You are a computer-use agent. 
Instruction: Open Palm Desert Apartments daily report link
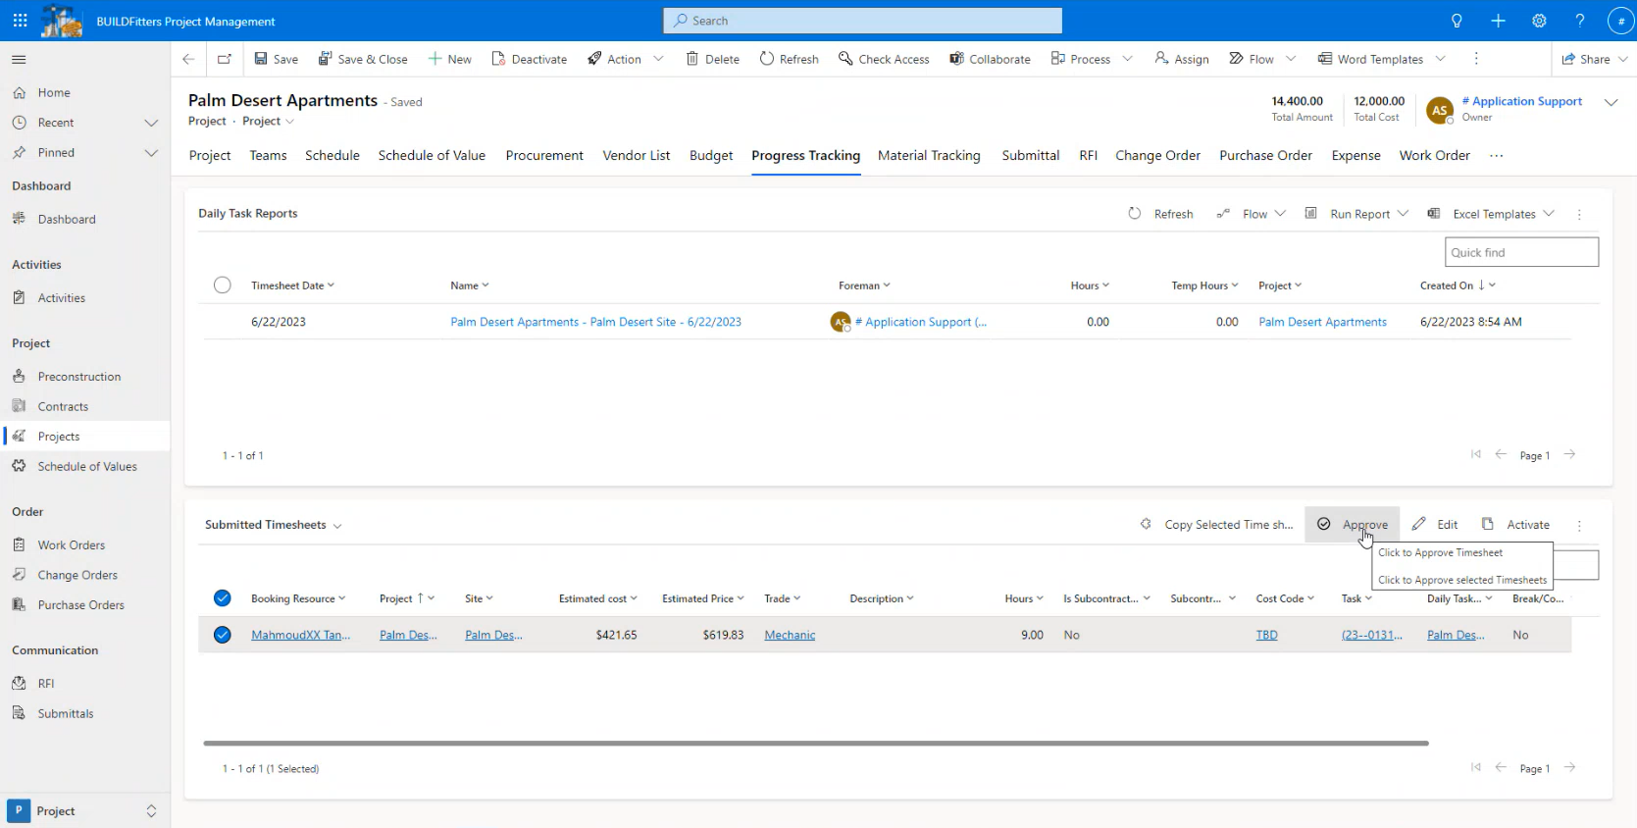595,322
